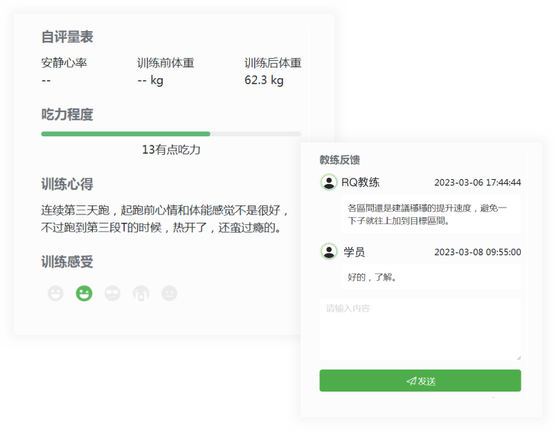
Task: Click the textarea resize handle corner
Action: pos(518,357)
